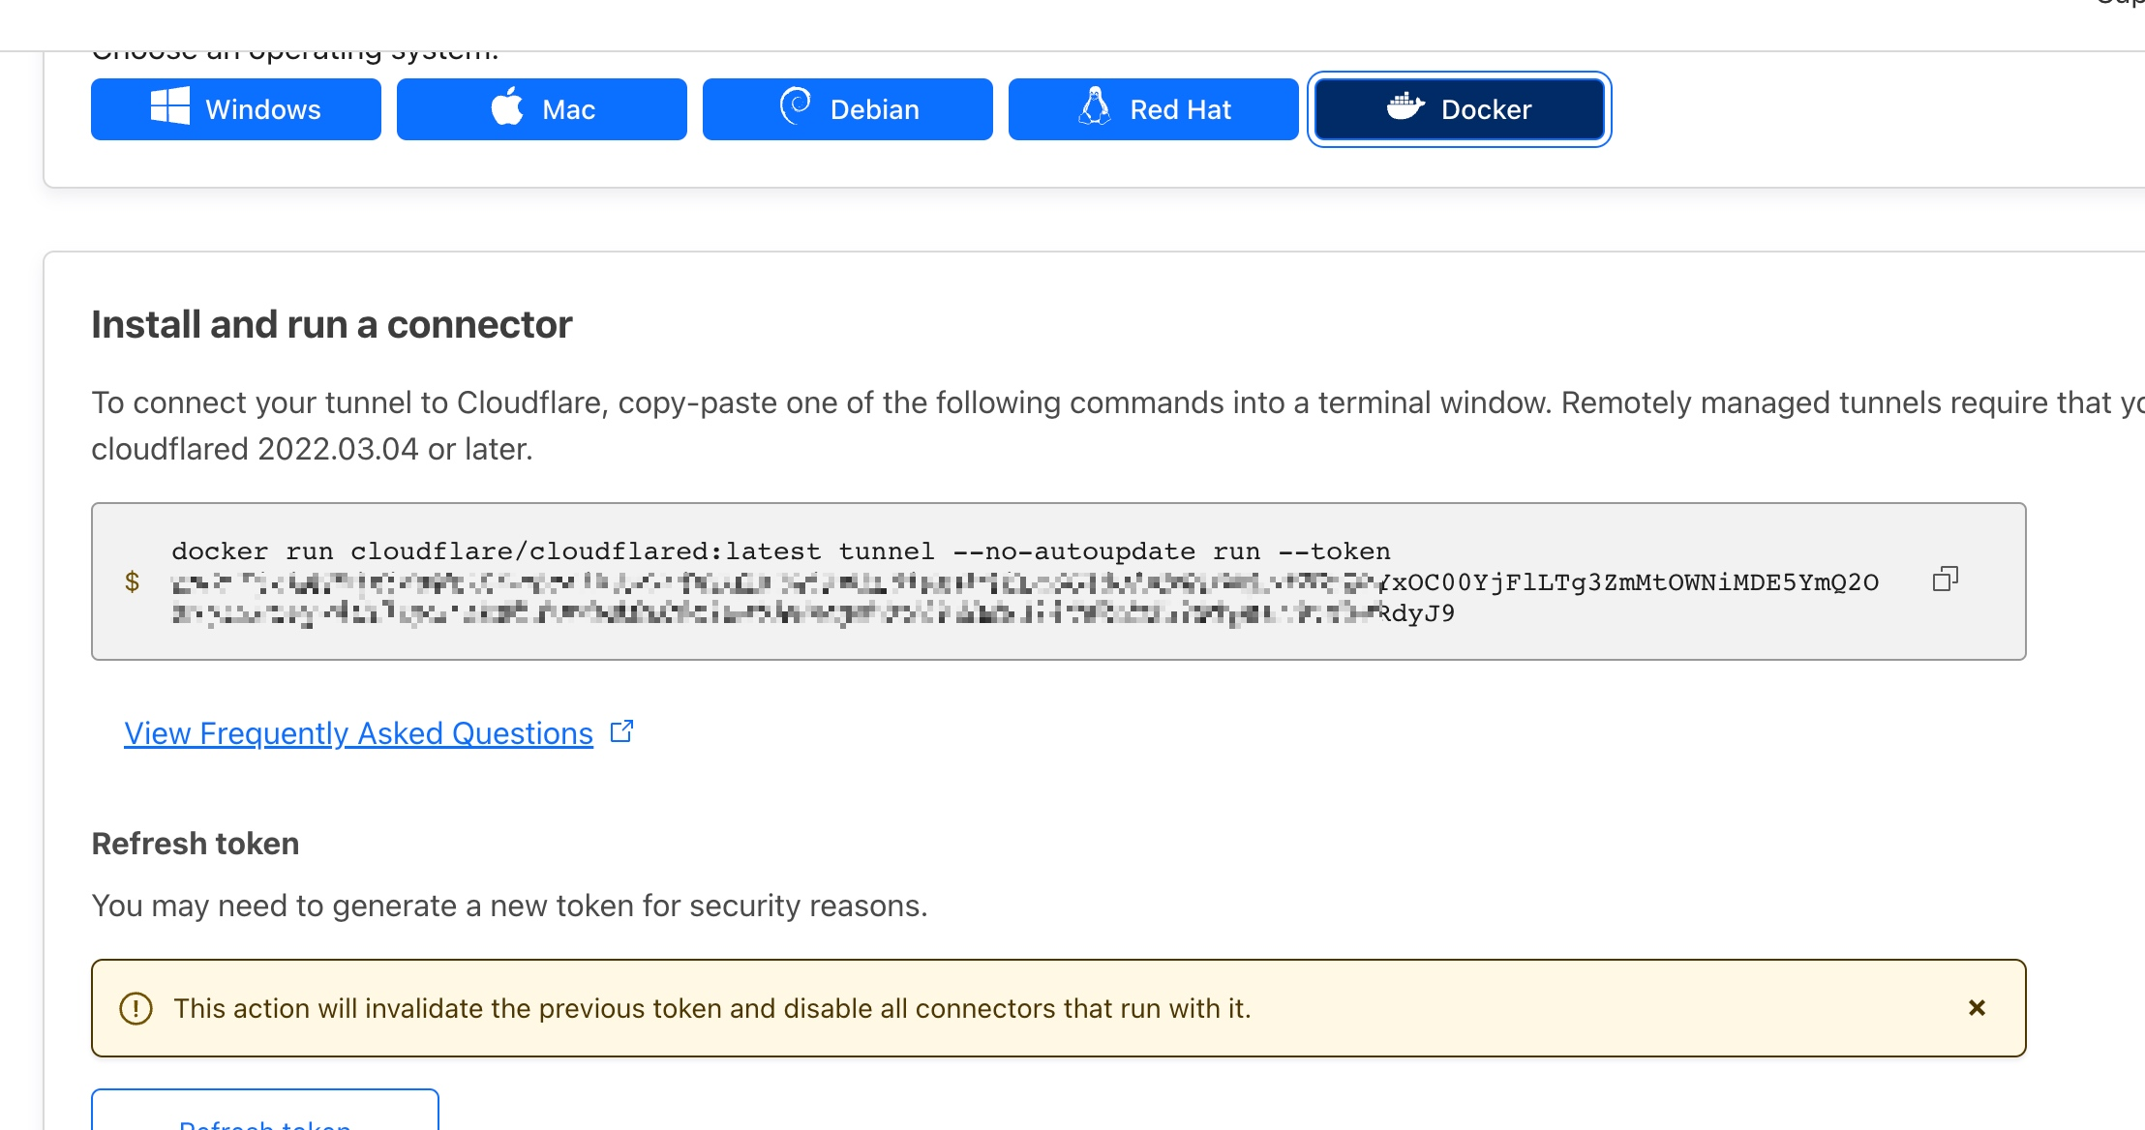Copy the docker run command
2145x1130 pixels.
(x=1945, y=580)
